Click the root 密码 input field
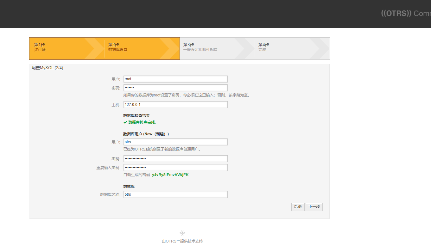This screenshot has height=252, width=431. pyautogui.click(x=175, y=88)
